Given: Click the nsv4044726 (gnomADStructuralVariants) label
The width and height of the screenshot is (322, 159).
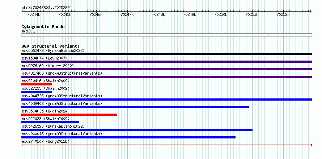Looking at the screenshot, I should (62, 96).
